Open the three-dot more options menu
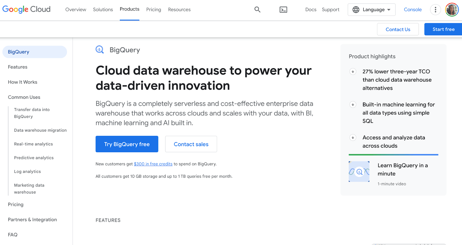The width and height of the screenshot is (462, 245). (435, 10)
